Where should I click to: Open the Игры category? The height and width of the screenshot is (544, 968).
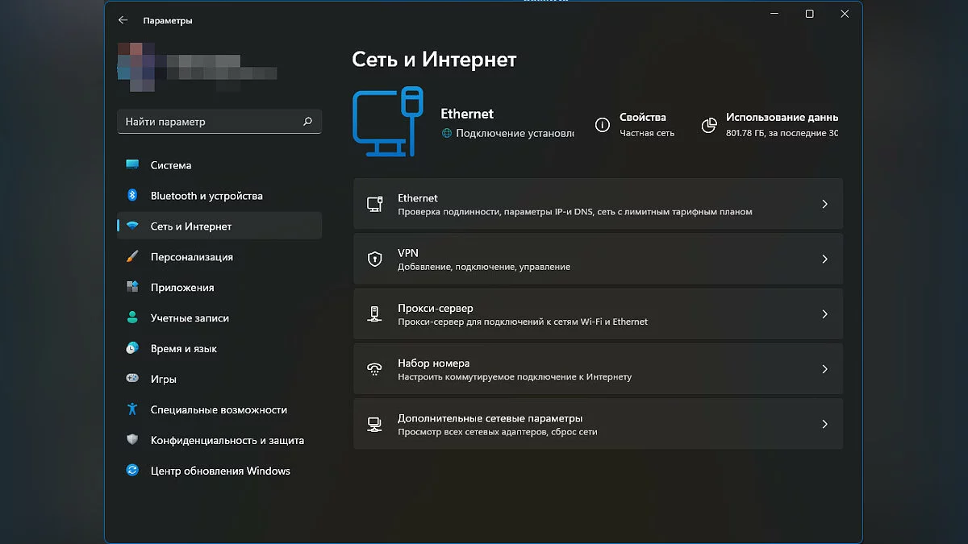click(x=219, y=379)
